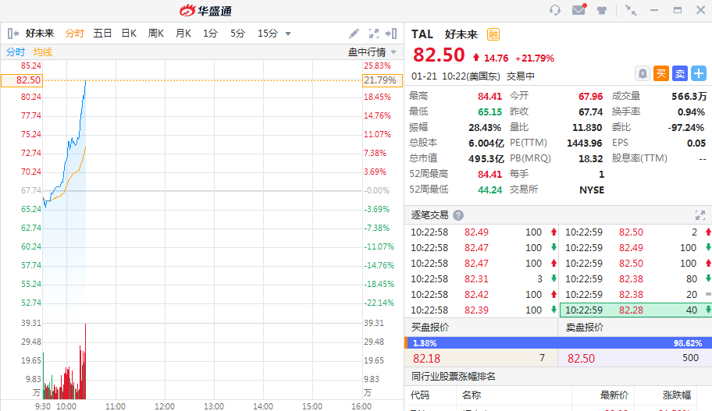Screen dimensions: 712x411
Task: Set a price alert bell
Action: (642, 73)
